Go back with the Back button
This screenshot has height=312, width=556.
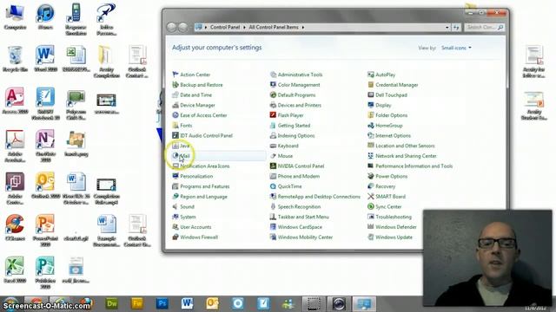[172, 27]
